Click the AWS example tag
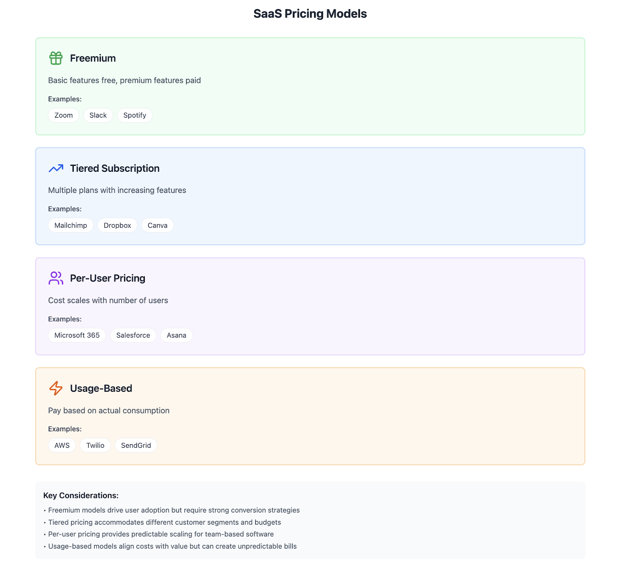 point(62,445)
